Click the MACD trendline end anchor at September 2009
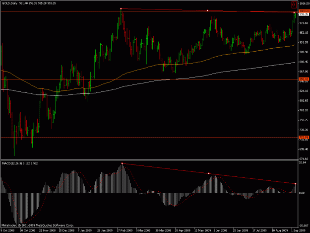 pos(296,184)
